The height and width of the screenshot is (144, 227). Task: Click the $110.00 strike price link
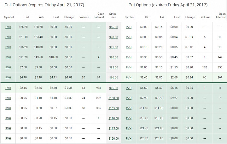113,118
